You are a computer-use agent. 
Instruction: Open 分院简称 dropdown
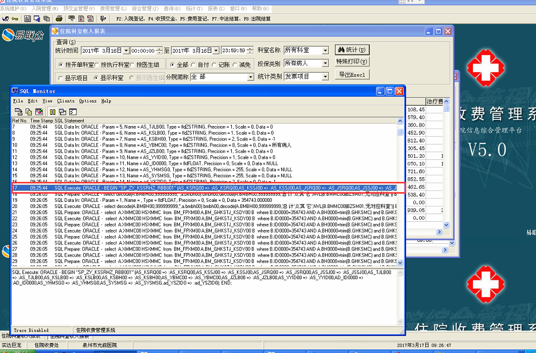point(251,77)
